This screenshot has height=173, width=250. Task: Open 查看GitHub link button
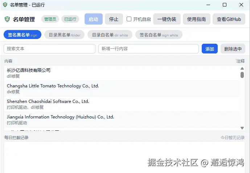coord(229,19)
